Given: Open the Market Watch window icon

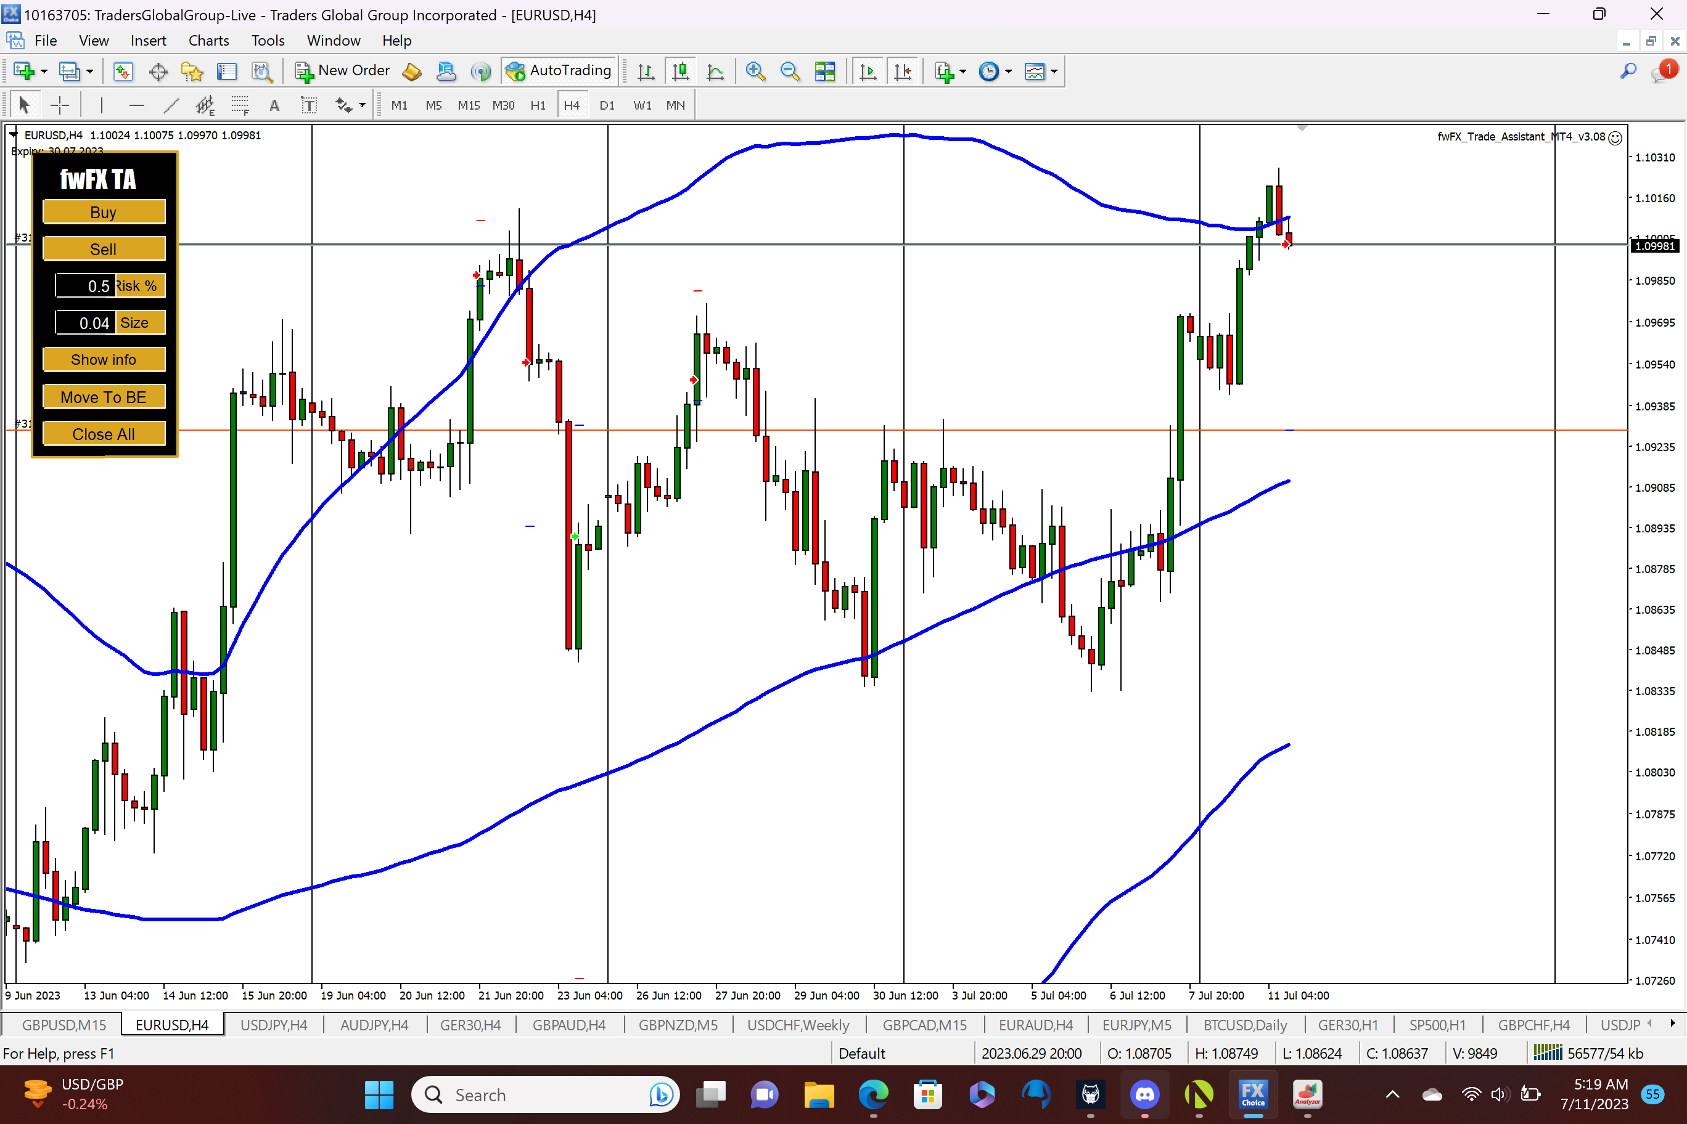Looking at the screenshot, I should [x=123, y=71].
